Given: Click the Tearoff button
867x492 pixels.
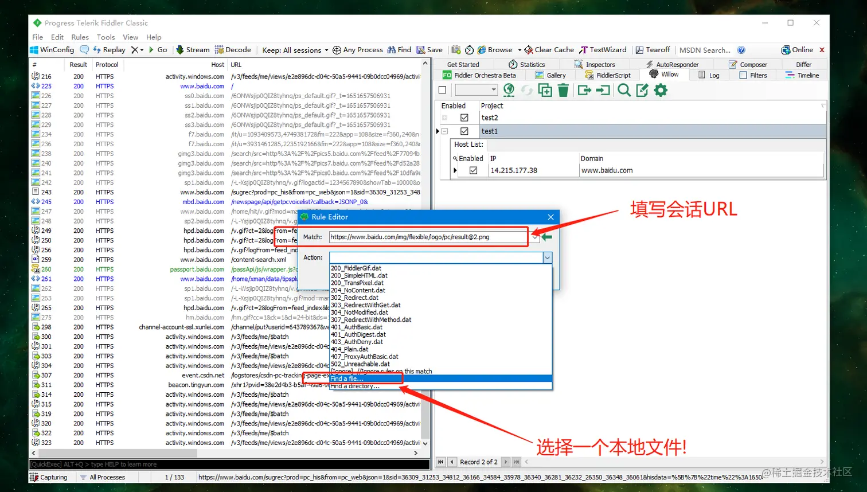Looking at the screenshot, I should 653,50.
